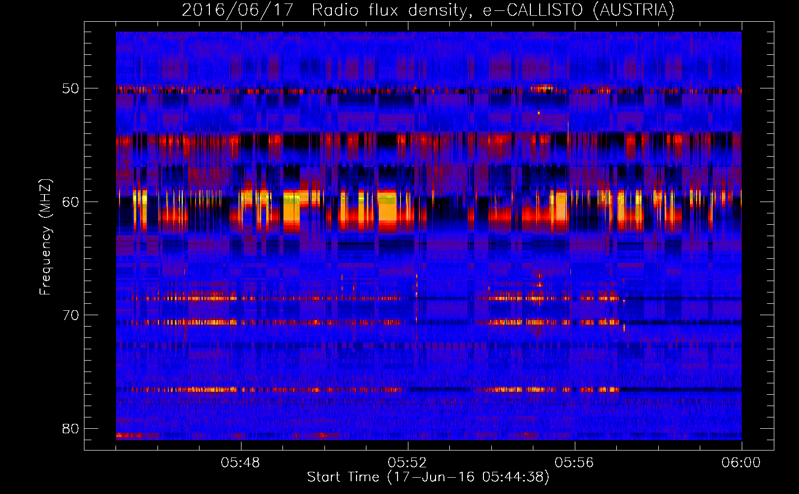Click the 70 frequency tick label
799x494 pixels.
click(x=71, y=315)
